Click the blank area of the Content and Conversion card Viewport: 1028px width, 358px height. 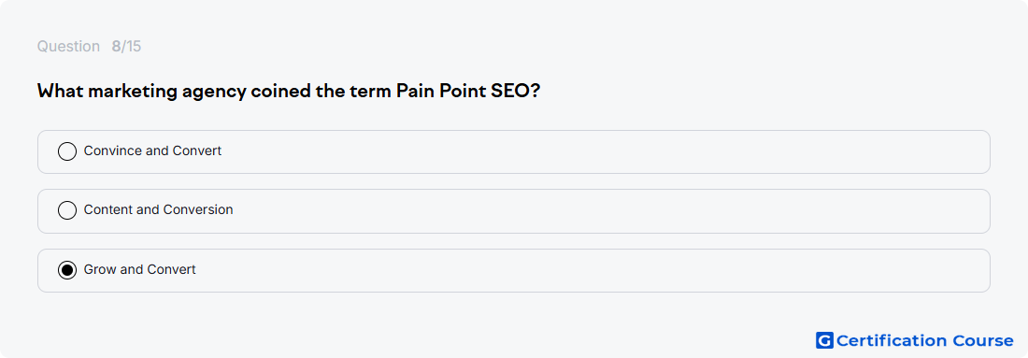click(x=590, y=210)
